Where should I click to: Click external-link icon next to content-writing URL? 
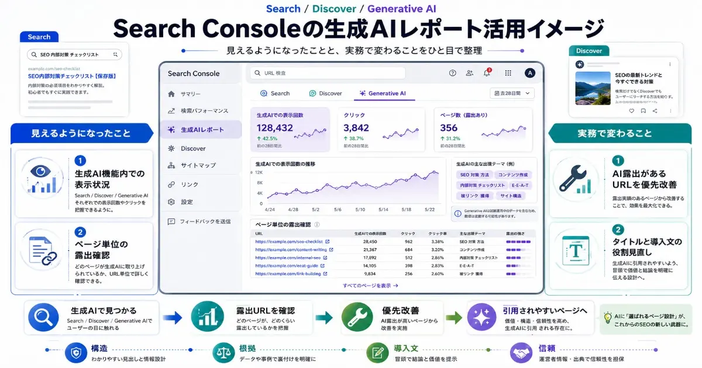coord(332,249)
